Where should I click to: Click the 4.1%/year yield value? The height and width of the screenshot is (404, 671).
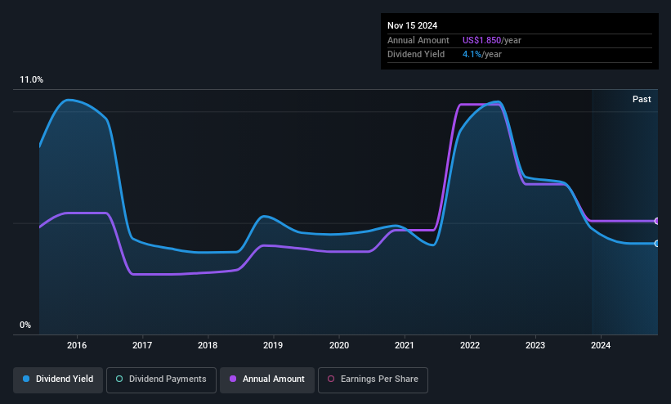tap(482, 55)
